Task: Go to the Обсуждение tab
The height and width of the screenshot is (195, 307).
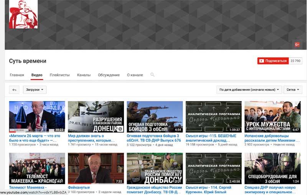Action: (x=109, y=75)
